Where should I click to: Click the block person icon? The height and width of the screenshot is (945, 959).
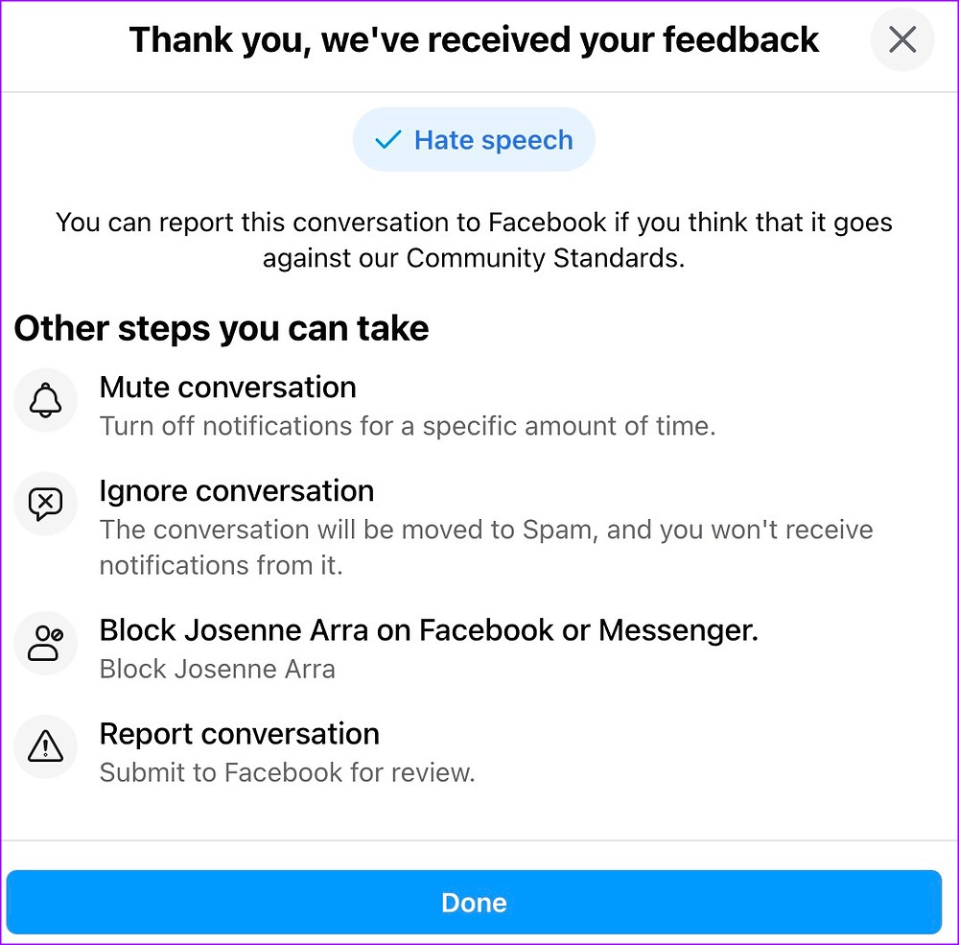[x=46, y=643]
